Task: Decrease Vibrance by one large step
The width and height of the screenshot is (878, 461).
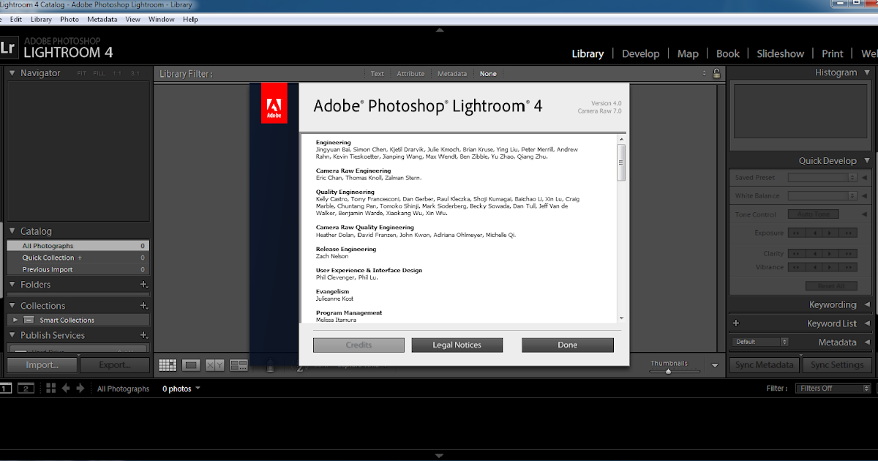Action: (x=797, y=267)
